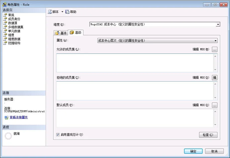Image resolution: width=230 pixels, height=158 pixels.
Task: Switch to the 基本 tab
Action: (x=61, y=33)
